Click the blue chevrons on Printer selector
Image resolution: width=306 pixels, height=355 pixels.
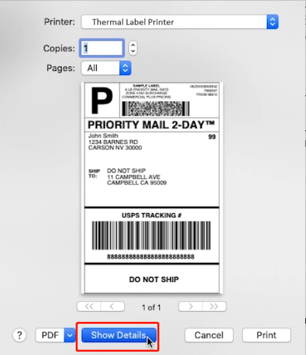pos(272,22)
